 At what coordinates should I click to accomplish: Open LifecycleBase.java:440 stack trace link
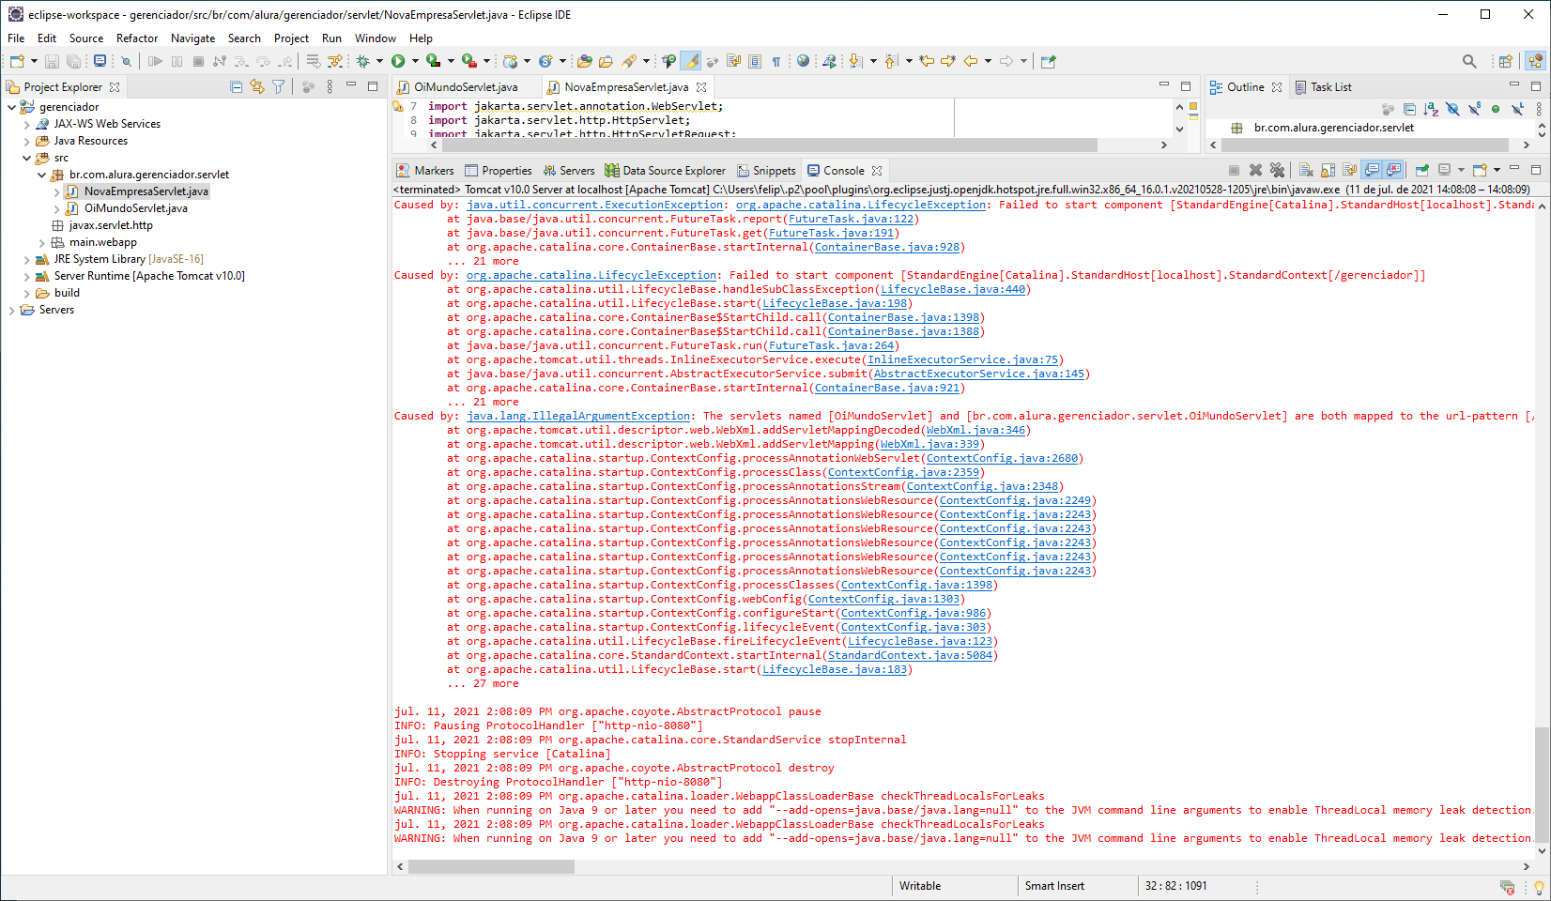[x=953, y=289]
